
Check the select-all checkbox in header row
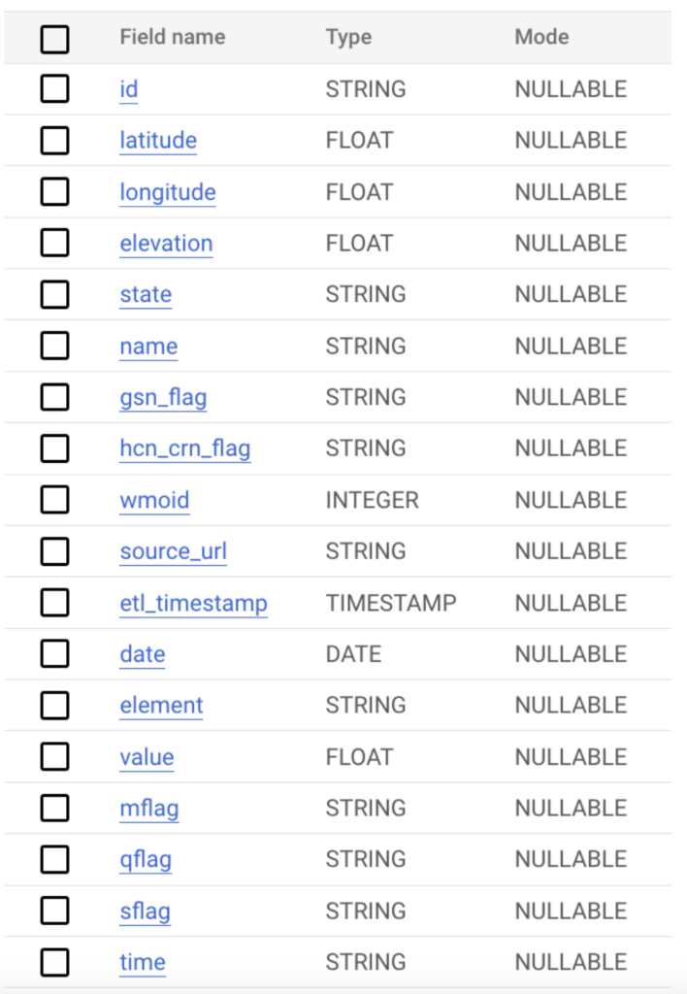[x=55, y=39]
